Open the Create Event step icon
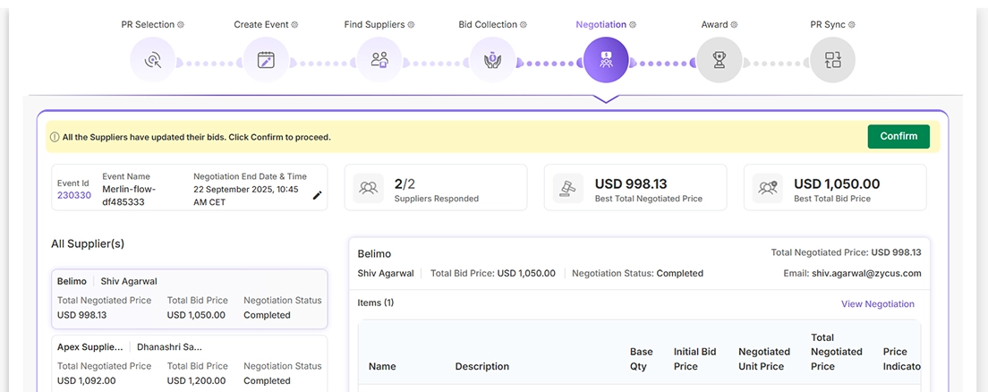988x392 pixels. tap(266, 60)
